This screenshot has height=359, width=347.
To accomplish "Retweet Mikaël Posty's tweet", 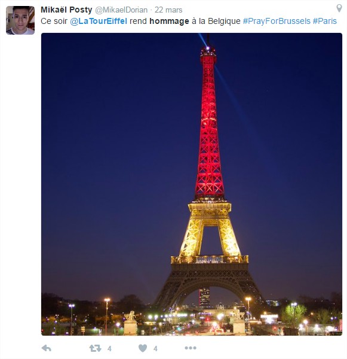I will pos(95,348).
